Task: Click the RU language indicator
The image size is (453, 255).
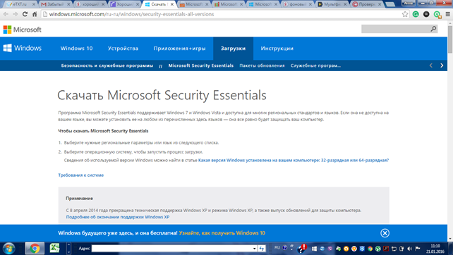Action: [277, 248]
